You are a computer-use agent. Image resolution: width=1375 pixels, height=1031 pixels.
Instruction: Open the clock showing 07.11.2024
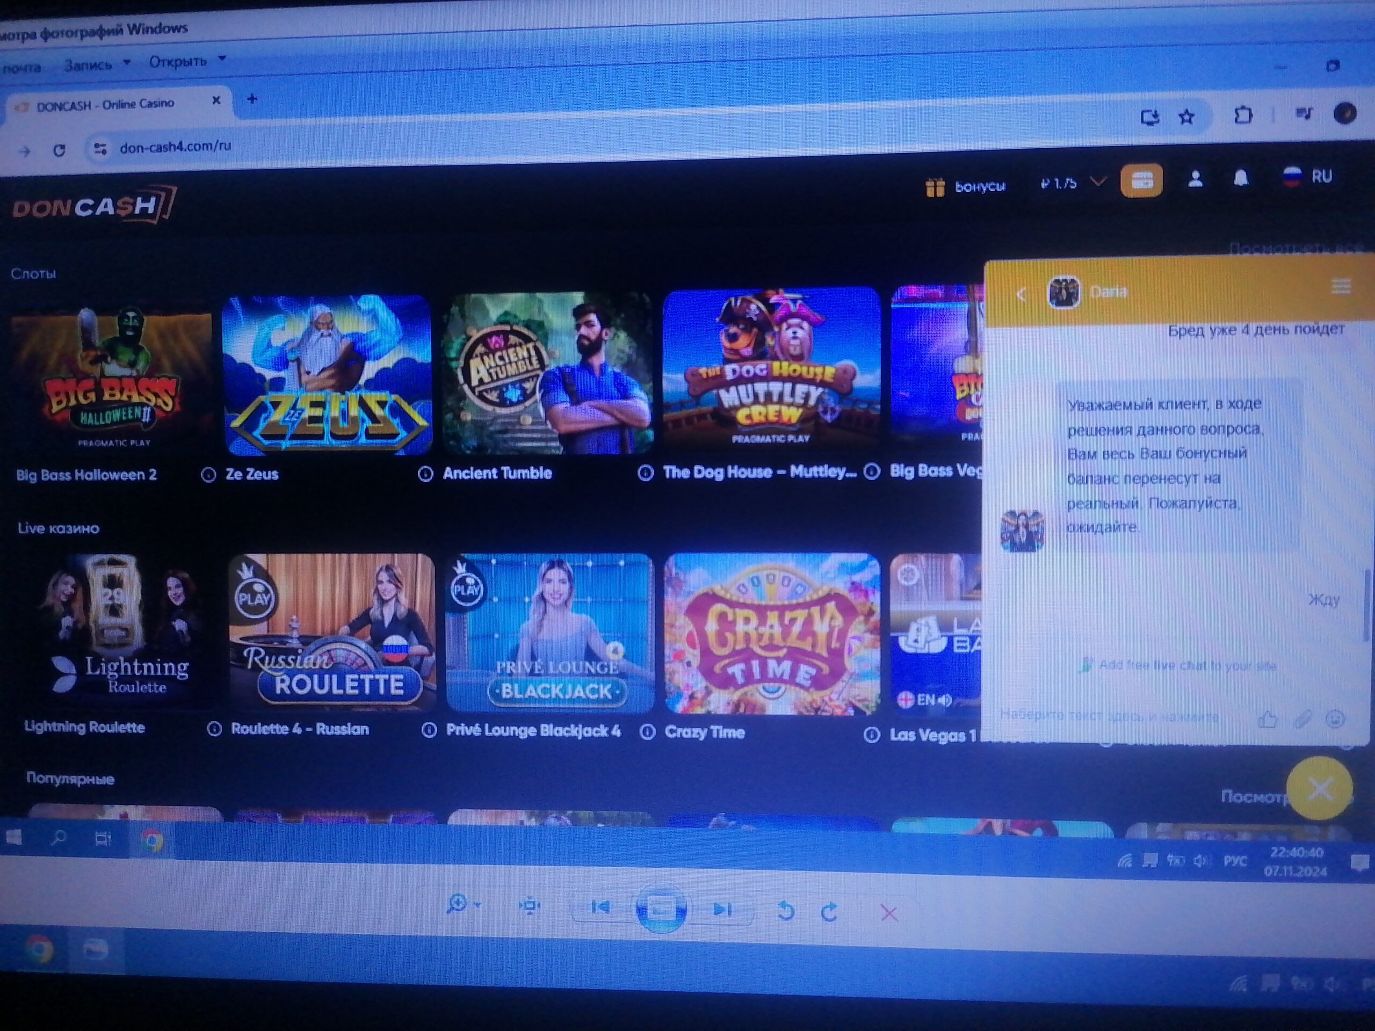(1296, 862)
